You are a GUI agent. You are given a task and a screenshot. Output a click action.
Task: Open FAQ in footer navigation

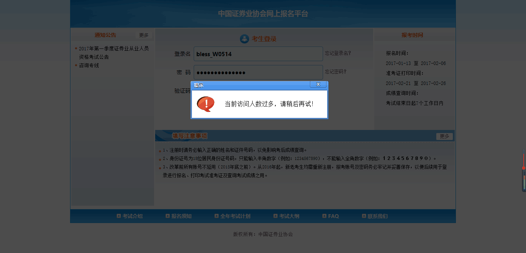[x=333, y=216]
